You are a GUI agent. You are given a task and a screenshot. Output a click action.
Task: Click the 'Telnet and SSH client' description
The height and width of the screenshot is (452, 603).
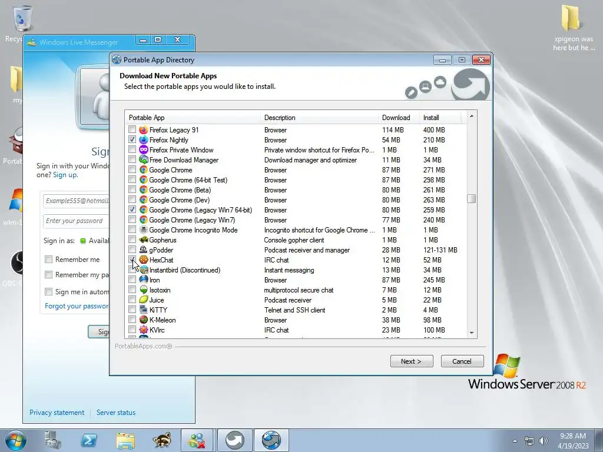(x=294, y=310)
